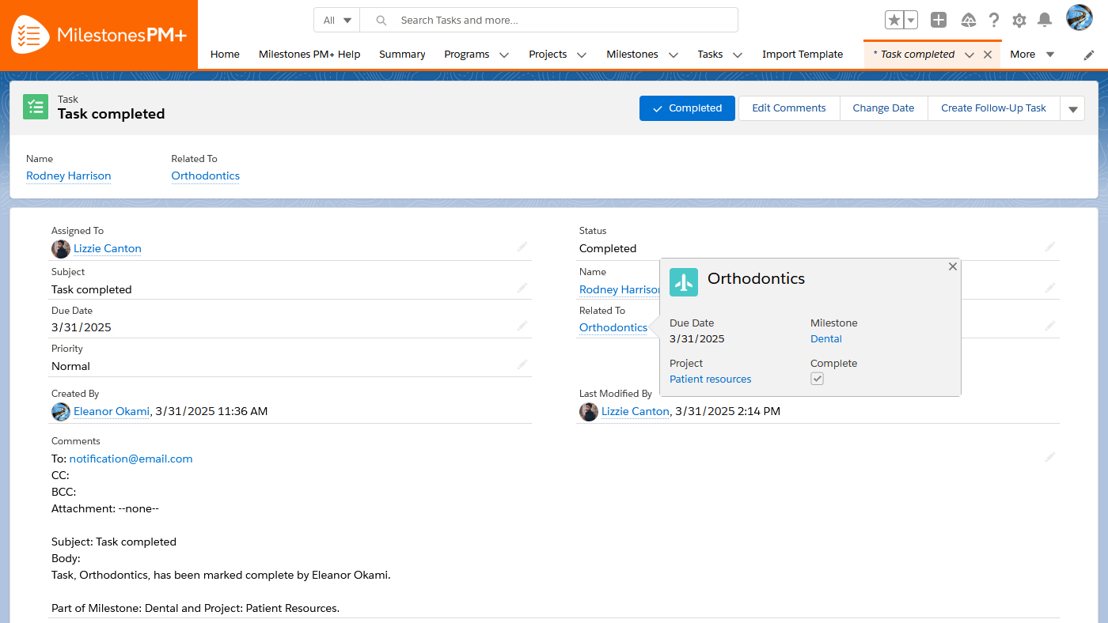The height and width of the screenshot is (623, 1108).
Task: Click Create Follow-Up Task button
Action: click(993, 108)
